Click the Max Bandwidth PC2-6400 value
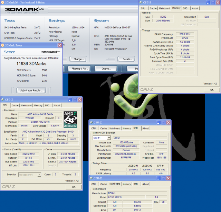The height and width of the screenshot is (212, 221). click(x=126, y=146)
